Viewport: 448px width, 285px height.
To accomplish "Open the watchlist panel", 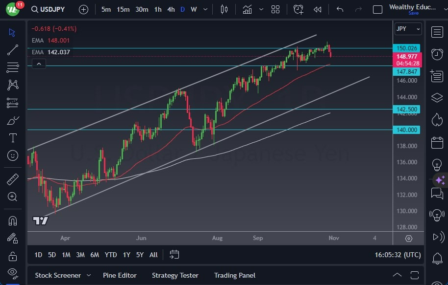I will (x=436, y=32).
